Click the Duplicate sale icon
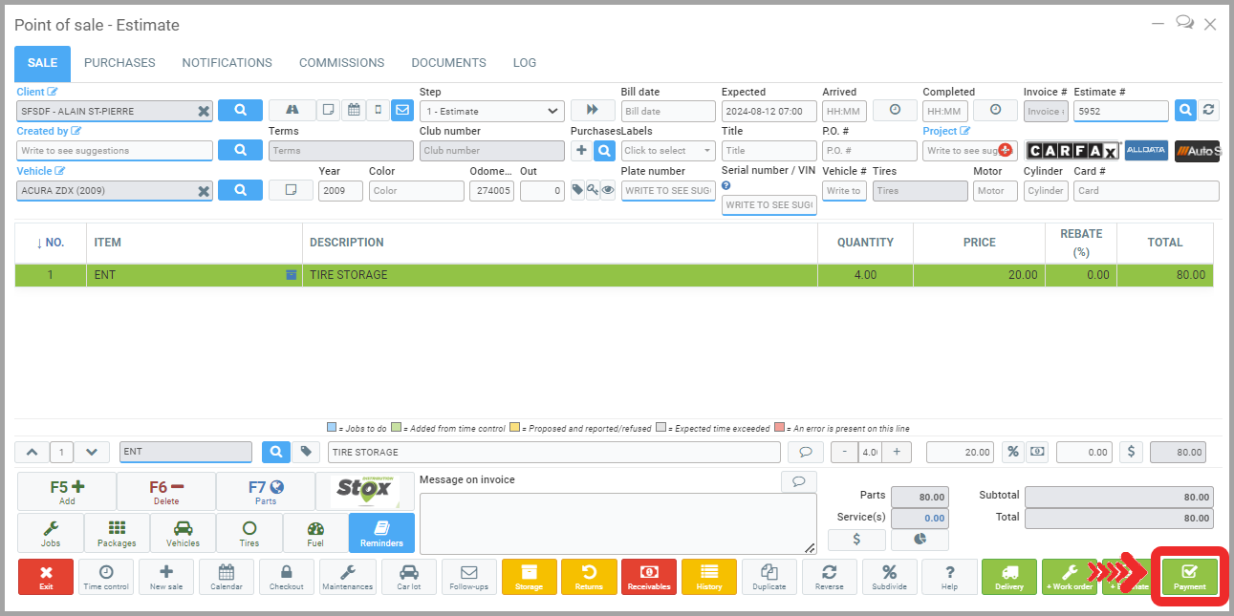1234x616 pixels. (769, 577)
